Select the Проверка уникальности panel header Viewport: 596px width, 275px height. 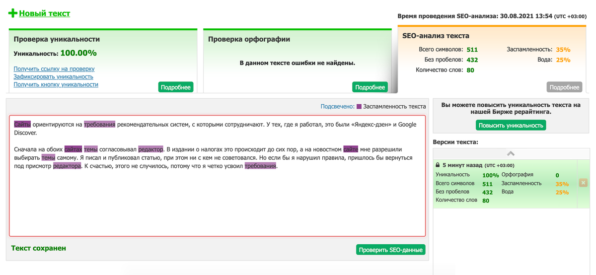tap(57, 39)
